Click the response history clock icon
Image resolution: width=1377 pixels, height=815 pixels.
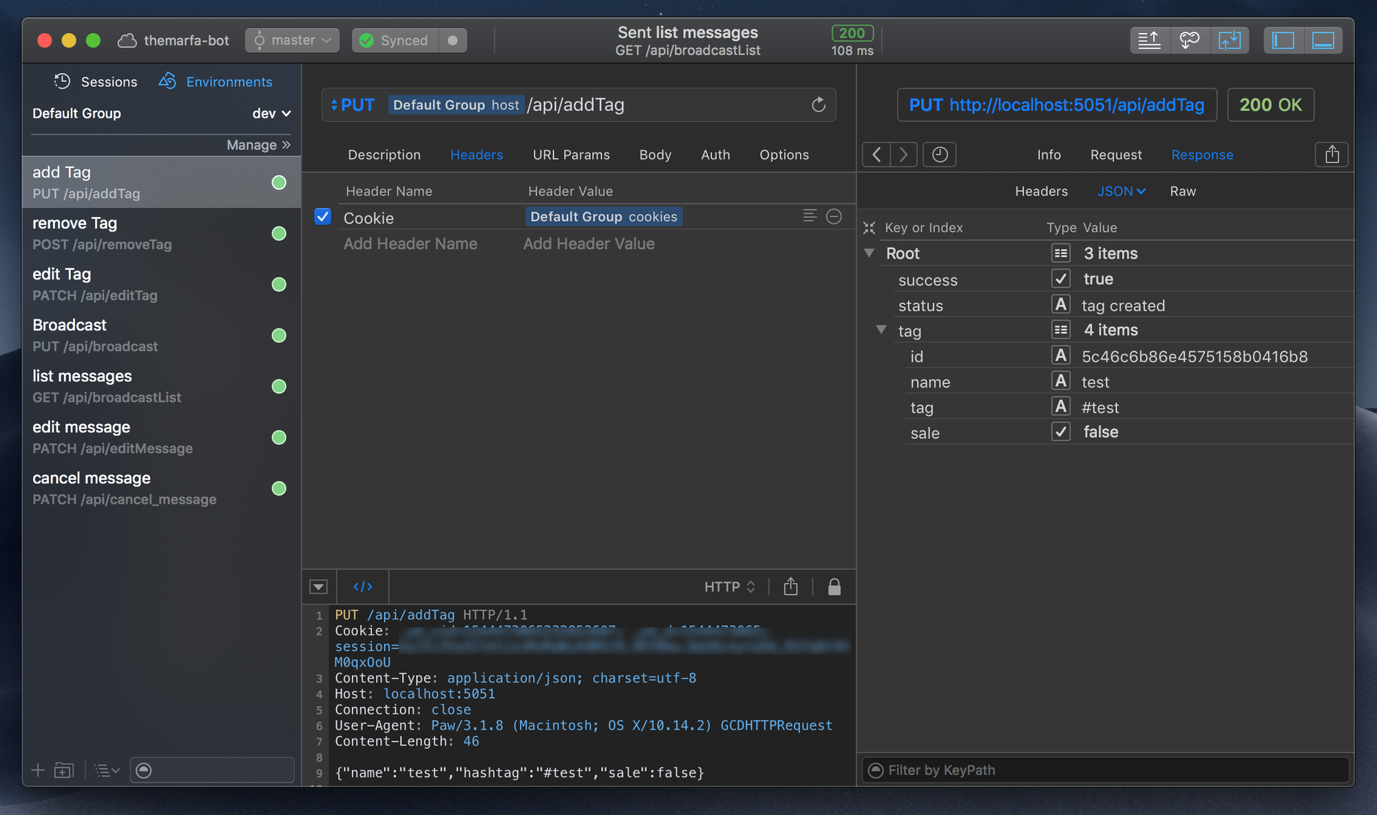[939, 154]
